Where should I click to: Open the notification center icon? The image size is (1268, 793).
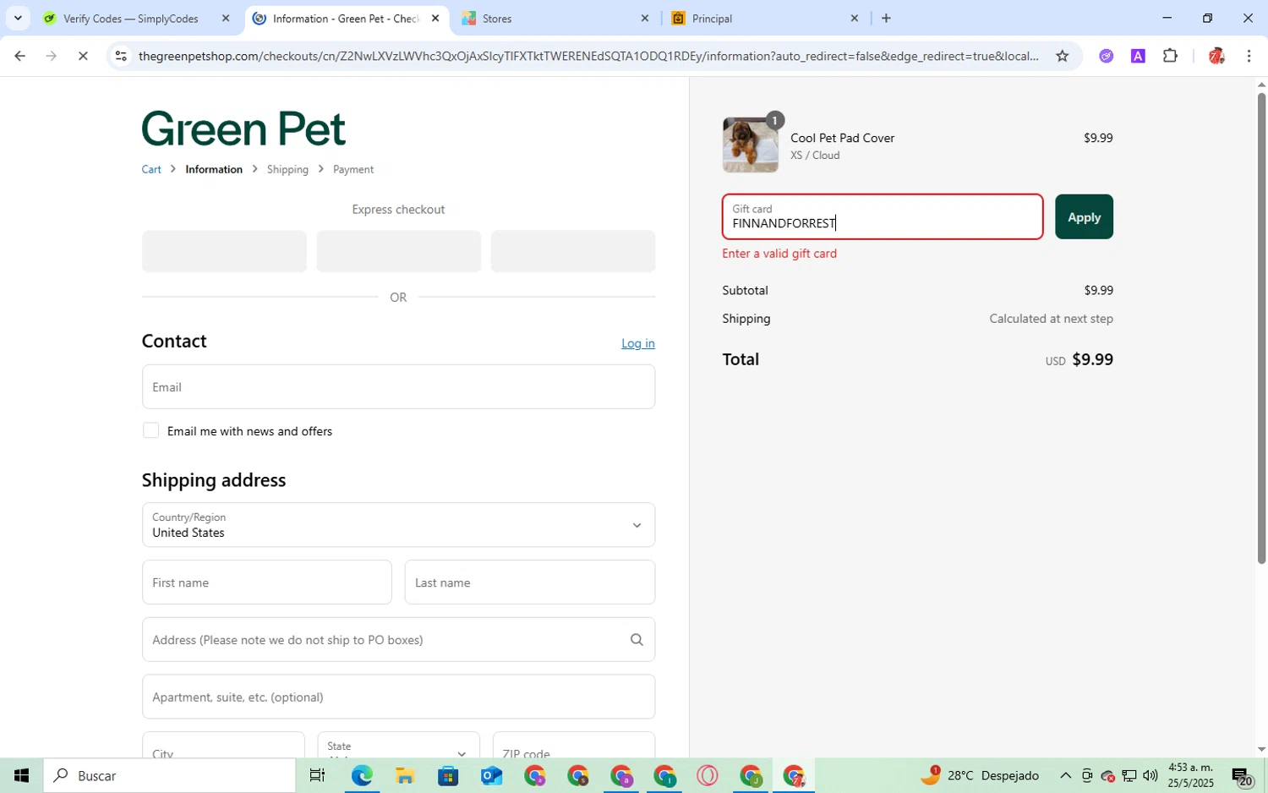[x=1242, y=775]
